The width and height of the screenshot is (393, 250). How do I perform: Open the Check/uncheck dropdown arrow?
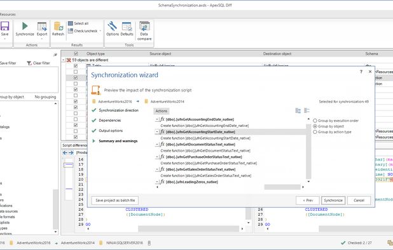coord(100,31)
